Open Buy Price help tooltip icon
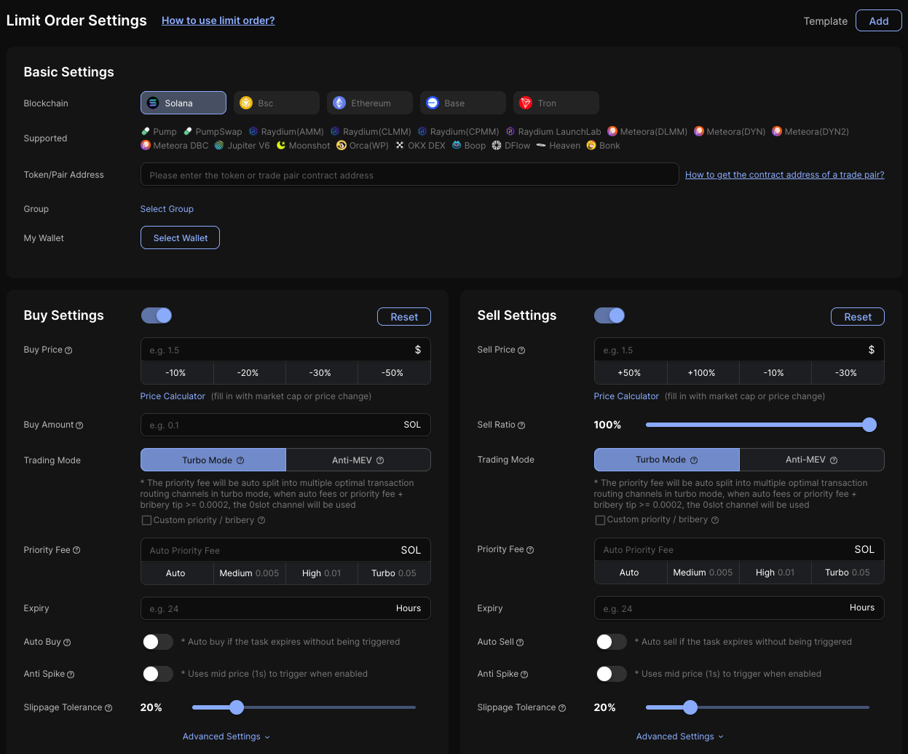908x754 pixels. coord(68,350)
